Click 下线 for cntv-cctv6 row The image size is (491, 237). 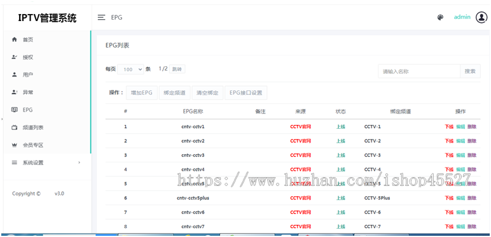tap(449, 212)
